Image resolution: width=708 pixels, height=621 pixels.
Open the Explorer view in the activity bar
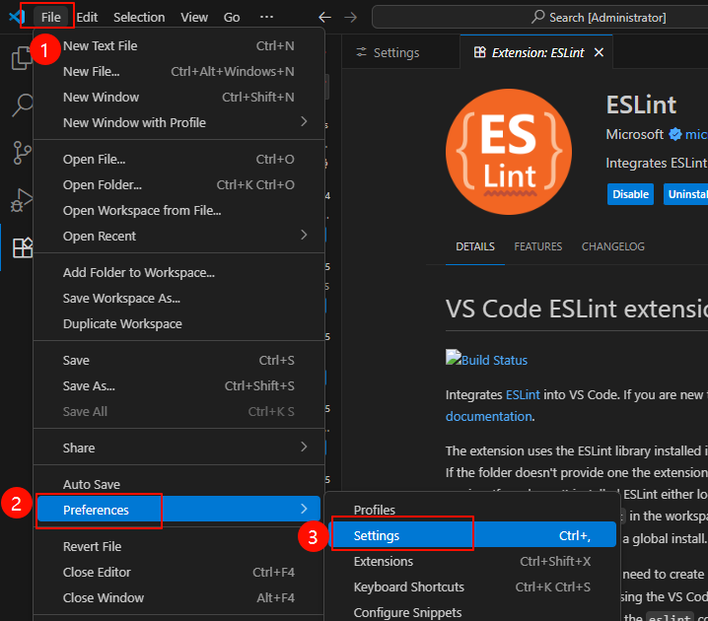click(x=21, y=58)
